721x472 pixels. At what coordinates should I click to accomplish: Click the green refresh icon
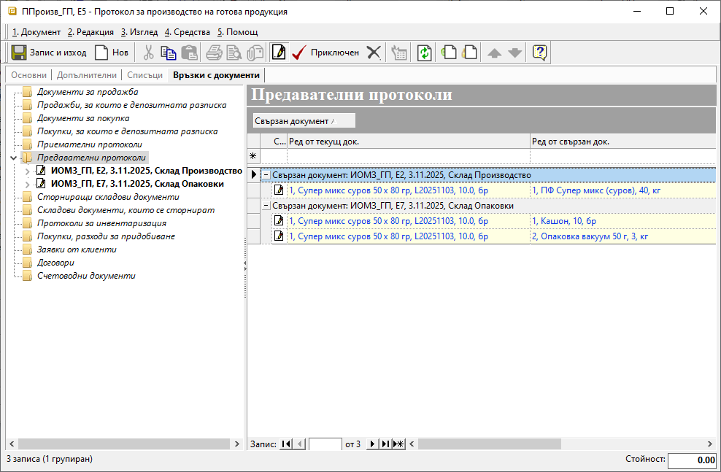(424, 53)
